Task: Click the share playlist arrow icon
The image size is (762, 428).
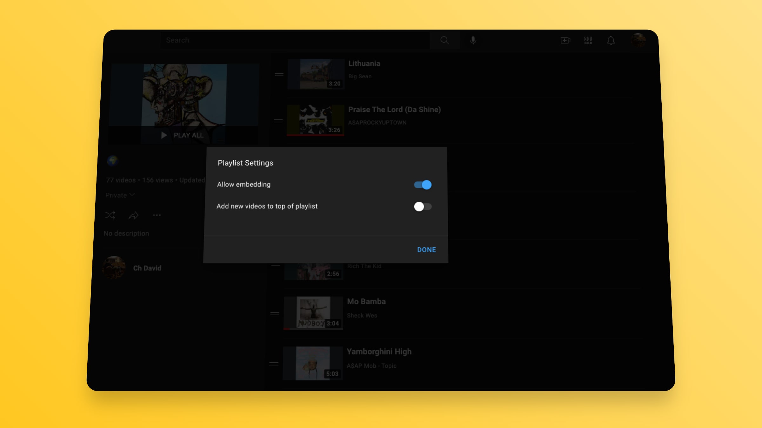Action: tap(133, 215)
